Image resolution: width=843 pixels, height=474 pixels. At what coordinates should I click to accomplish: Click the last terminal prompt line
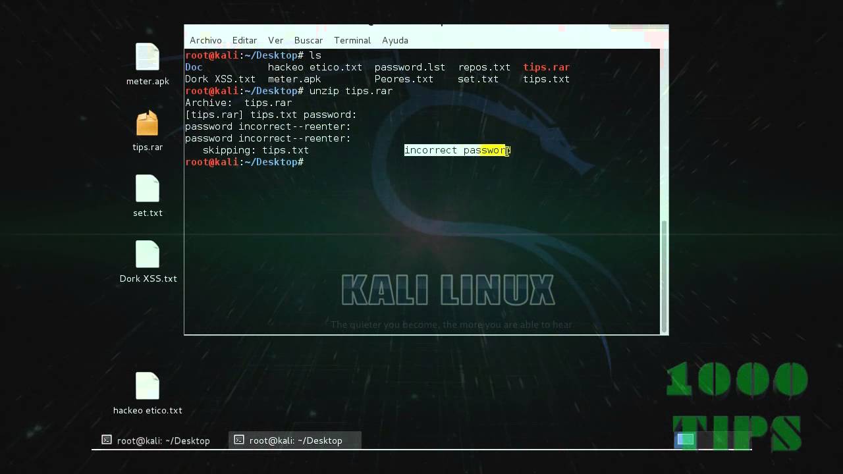pyautogui.click(x=244, y=162)
